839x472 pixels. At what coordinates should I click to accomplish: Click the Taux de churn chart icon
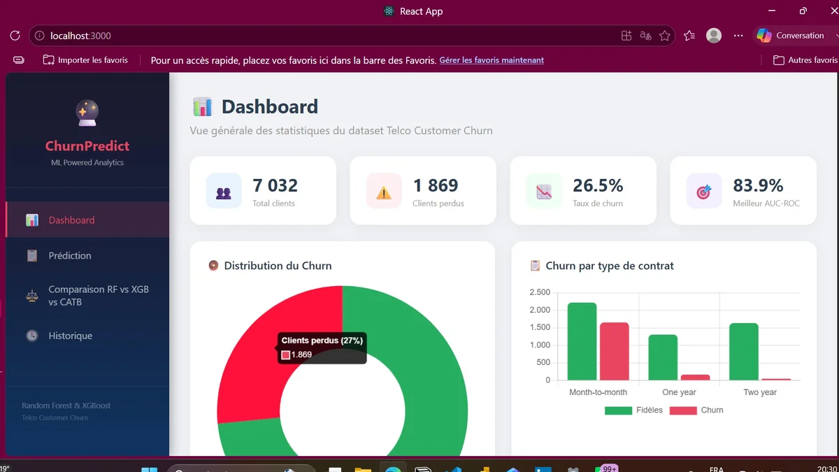[544, 192]
